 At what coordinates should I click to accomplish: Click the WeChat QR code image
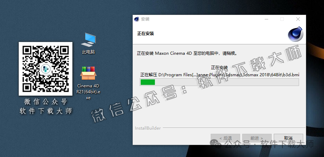tap(45, 69)
